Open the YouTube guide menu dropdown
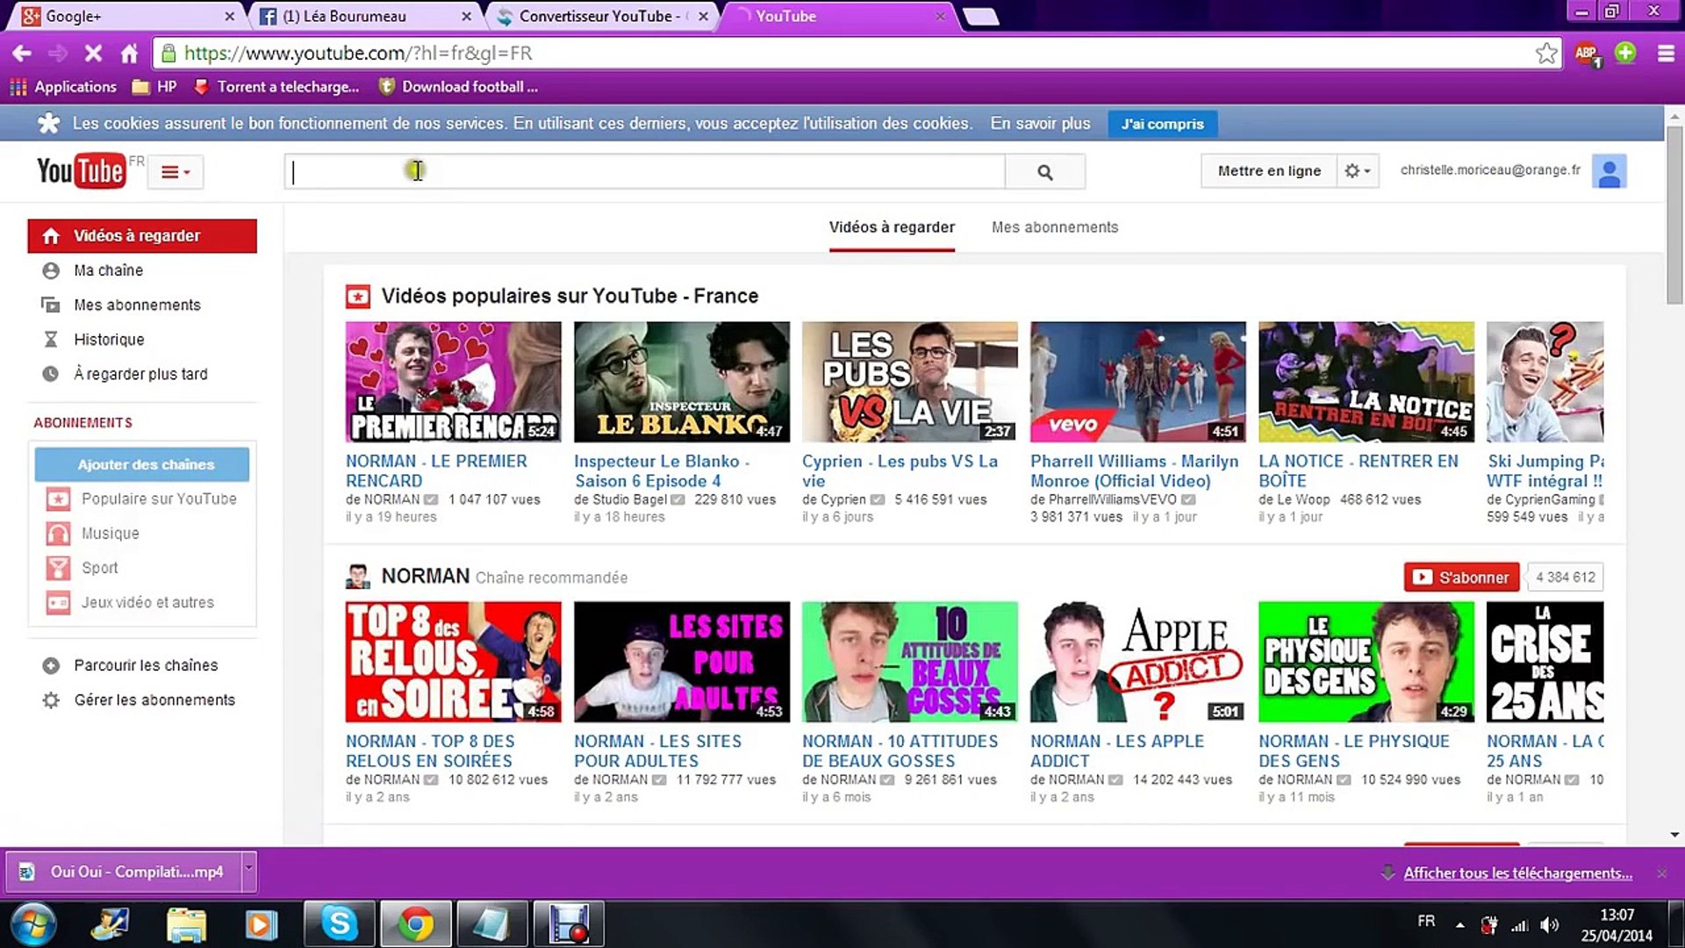This screenshot has height=948, width=1685. coord(176,172)
